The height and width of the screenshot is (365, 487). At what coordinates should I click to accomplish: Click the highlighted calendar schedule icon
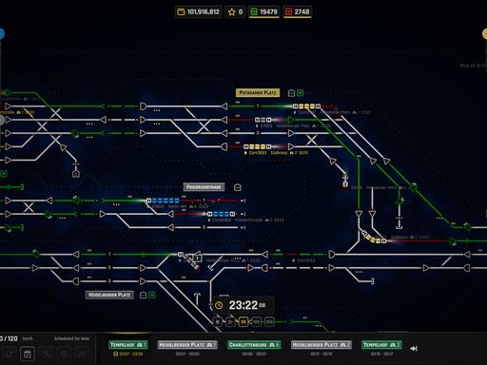point(28,354)
